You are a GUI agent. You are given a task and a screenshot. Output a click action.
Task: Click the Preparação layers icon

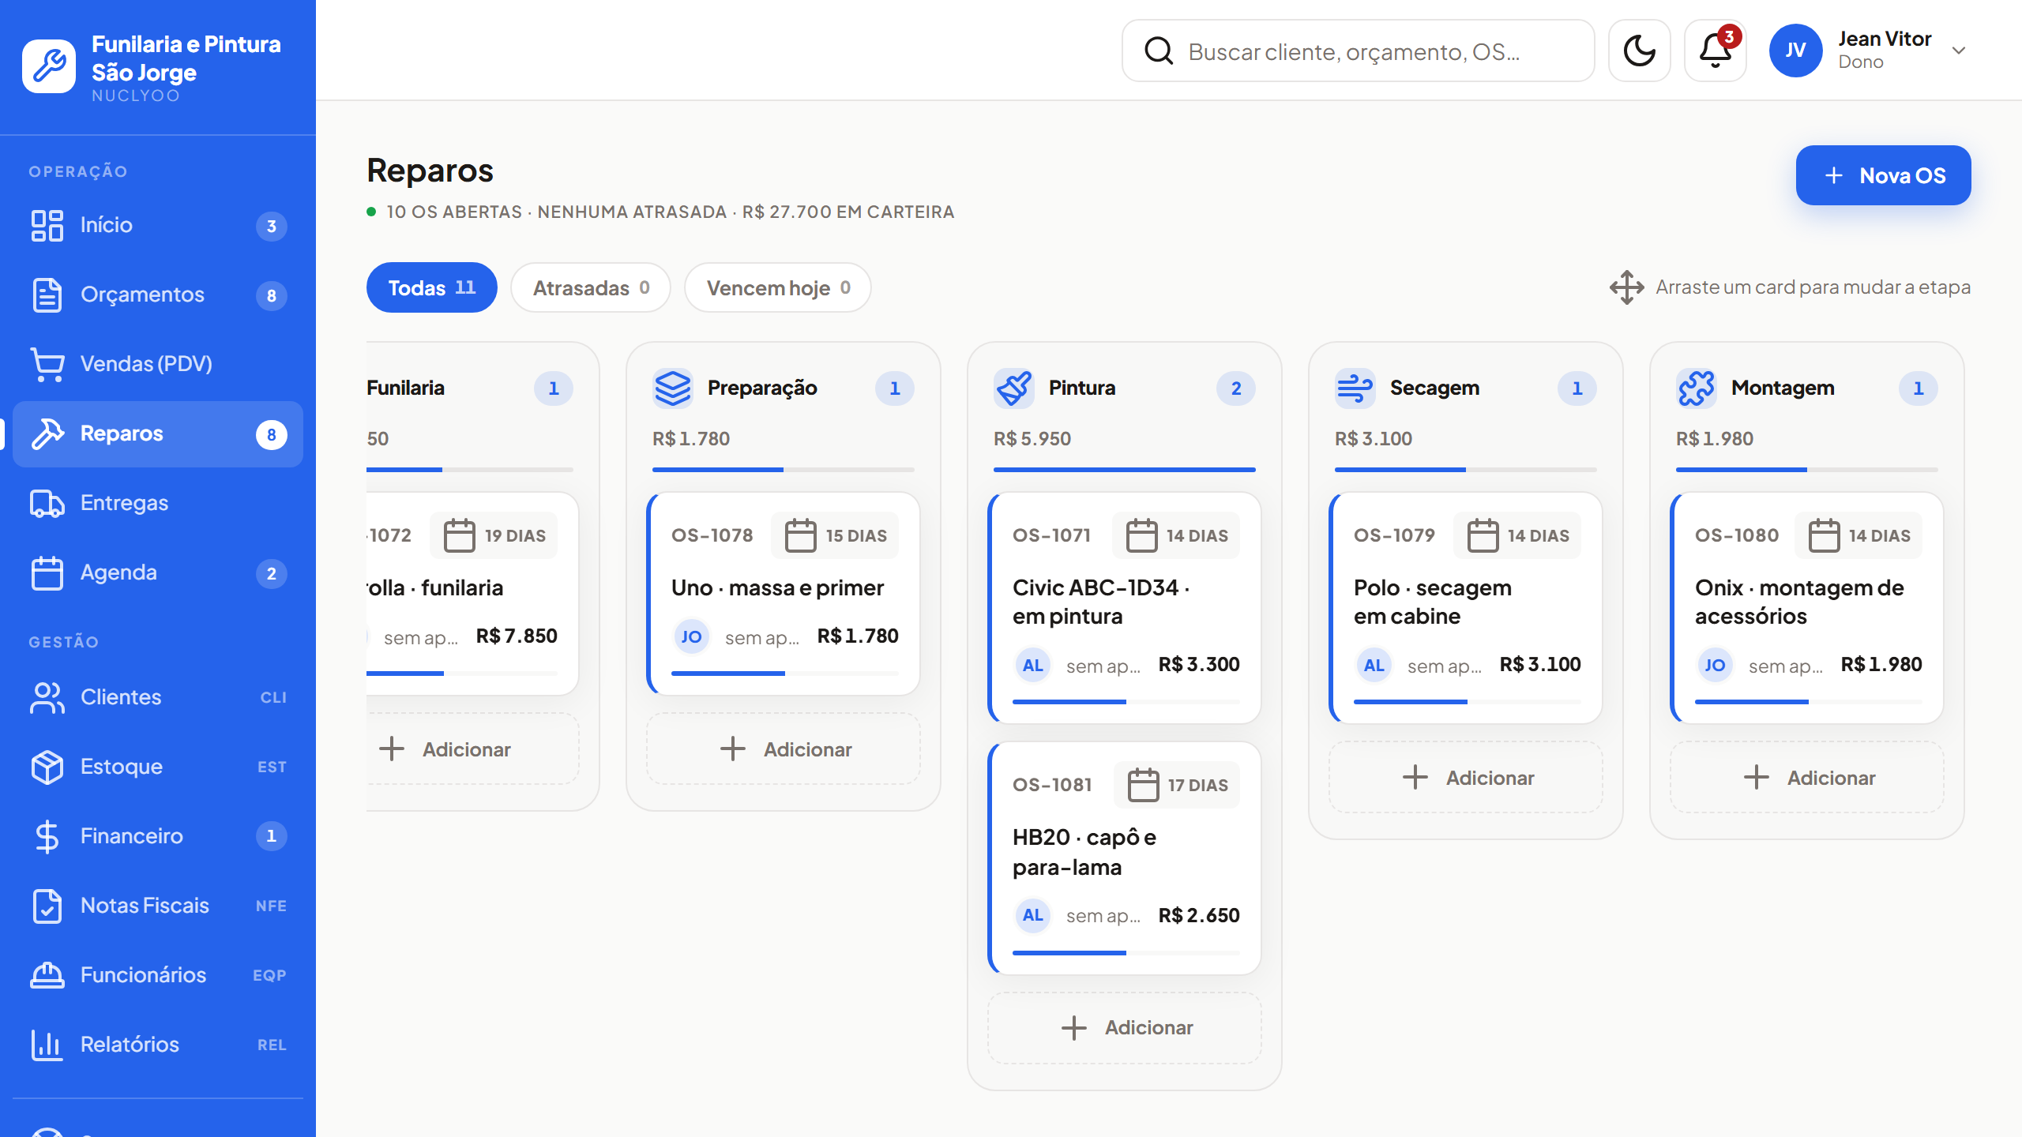click(673, 388)
